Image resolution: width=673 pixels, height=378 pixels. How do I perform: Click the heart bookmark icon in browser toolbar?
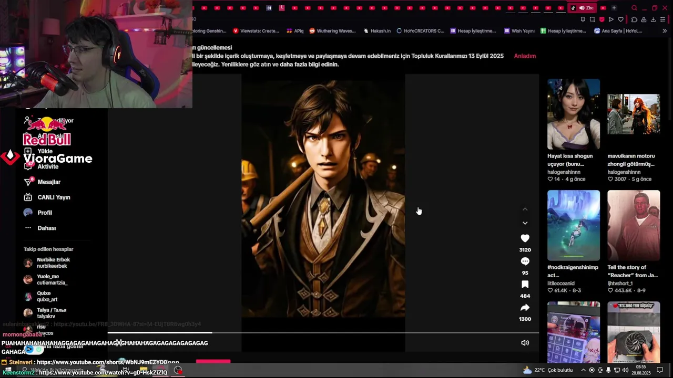tap(620, 19)
